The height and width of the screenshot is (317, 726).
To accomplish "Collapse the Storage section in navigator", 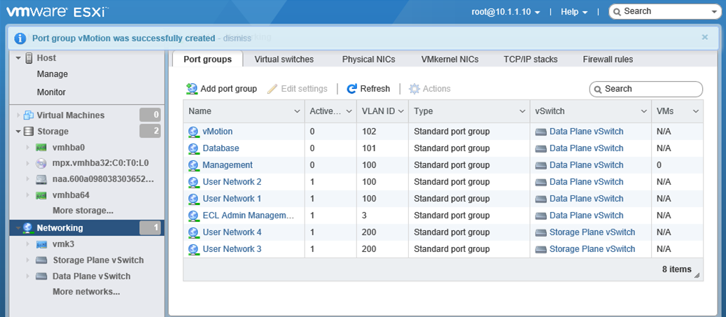I will pyautogui.click(x=18, y=132).
